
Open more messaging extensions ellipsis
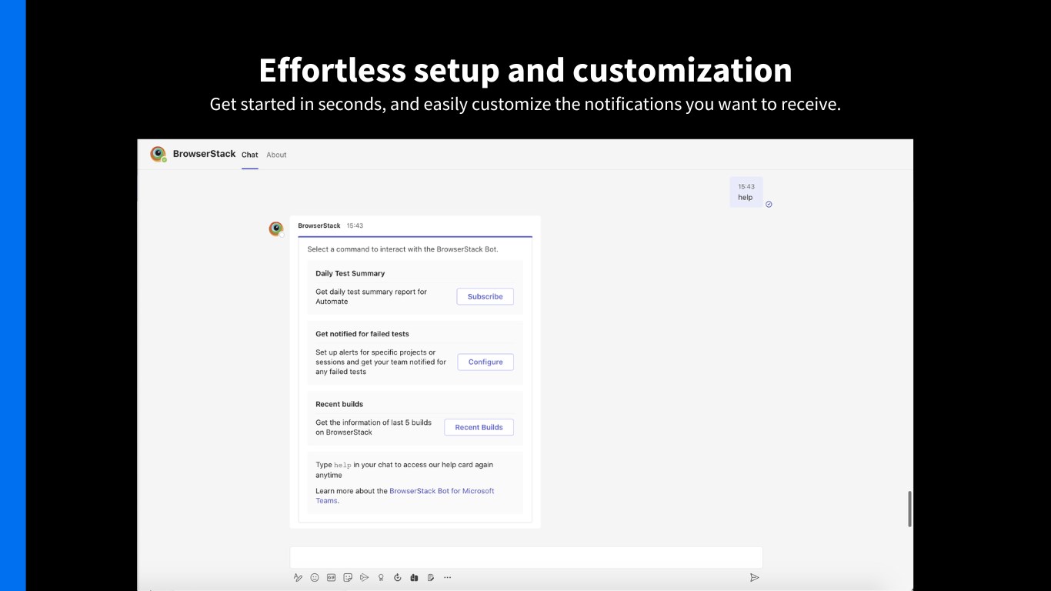click(x=448, y=577)
